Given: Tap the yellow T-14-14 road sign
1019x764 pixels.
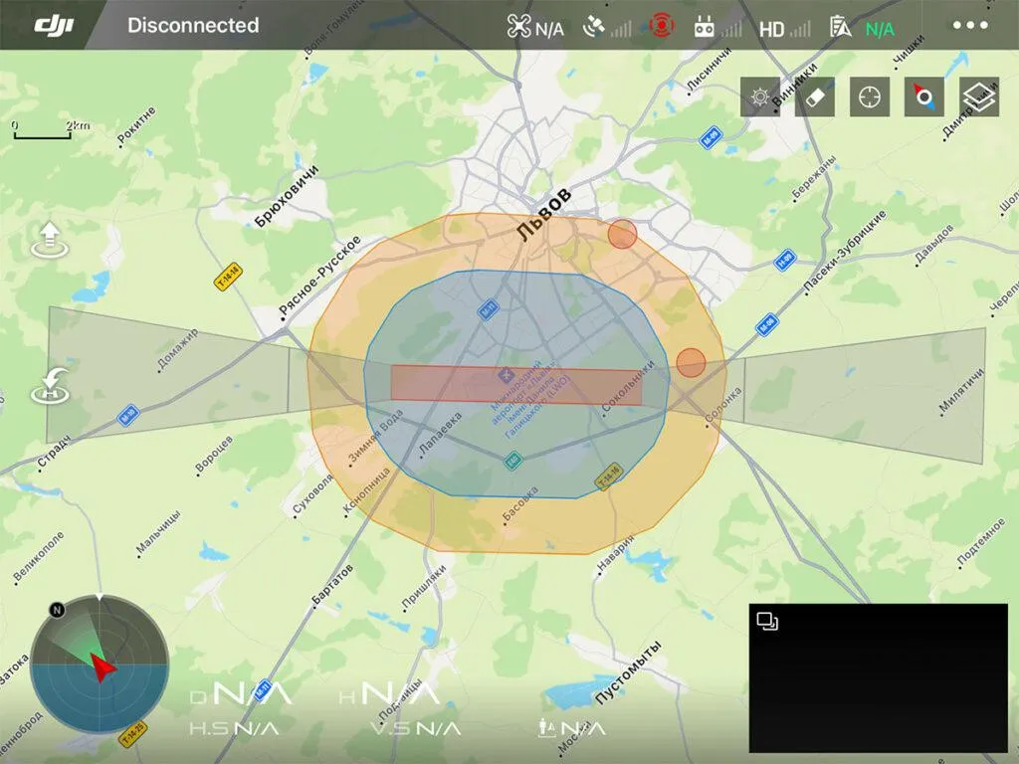Looking at the screenshot, I should tap(228, 278).
